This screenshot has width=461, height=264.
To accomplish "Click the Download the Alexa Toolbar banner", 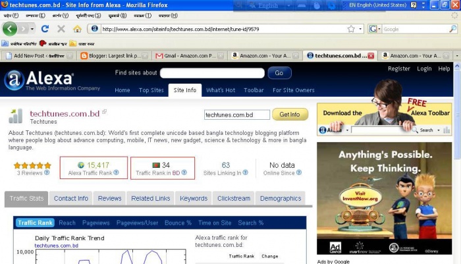I will pyautogui.click(x=385, y=119).
